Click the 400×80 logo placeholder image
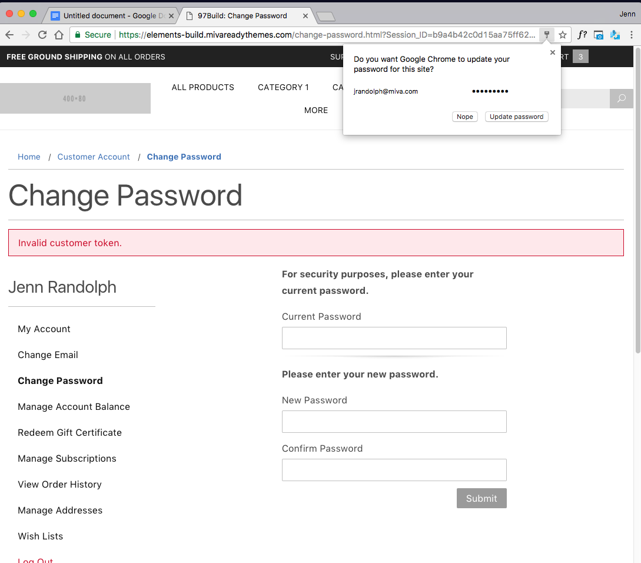641x563 pixels. pyautogui.click(x=75, y=98)
